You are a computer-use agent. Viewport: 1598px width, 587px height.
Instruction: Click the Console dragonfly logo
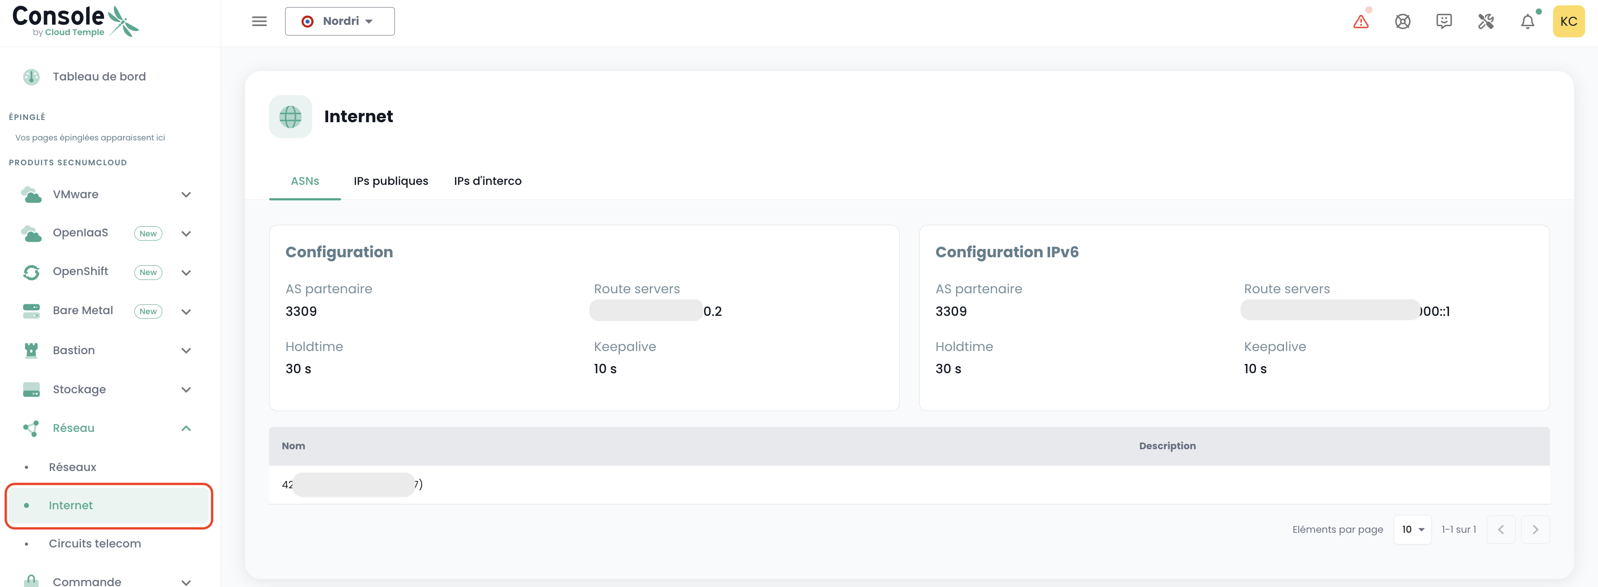click(76, 22)
